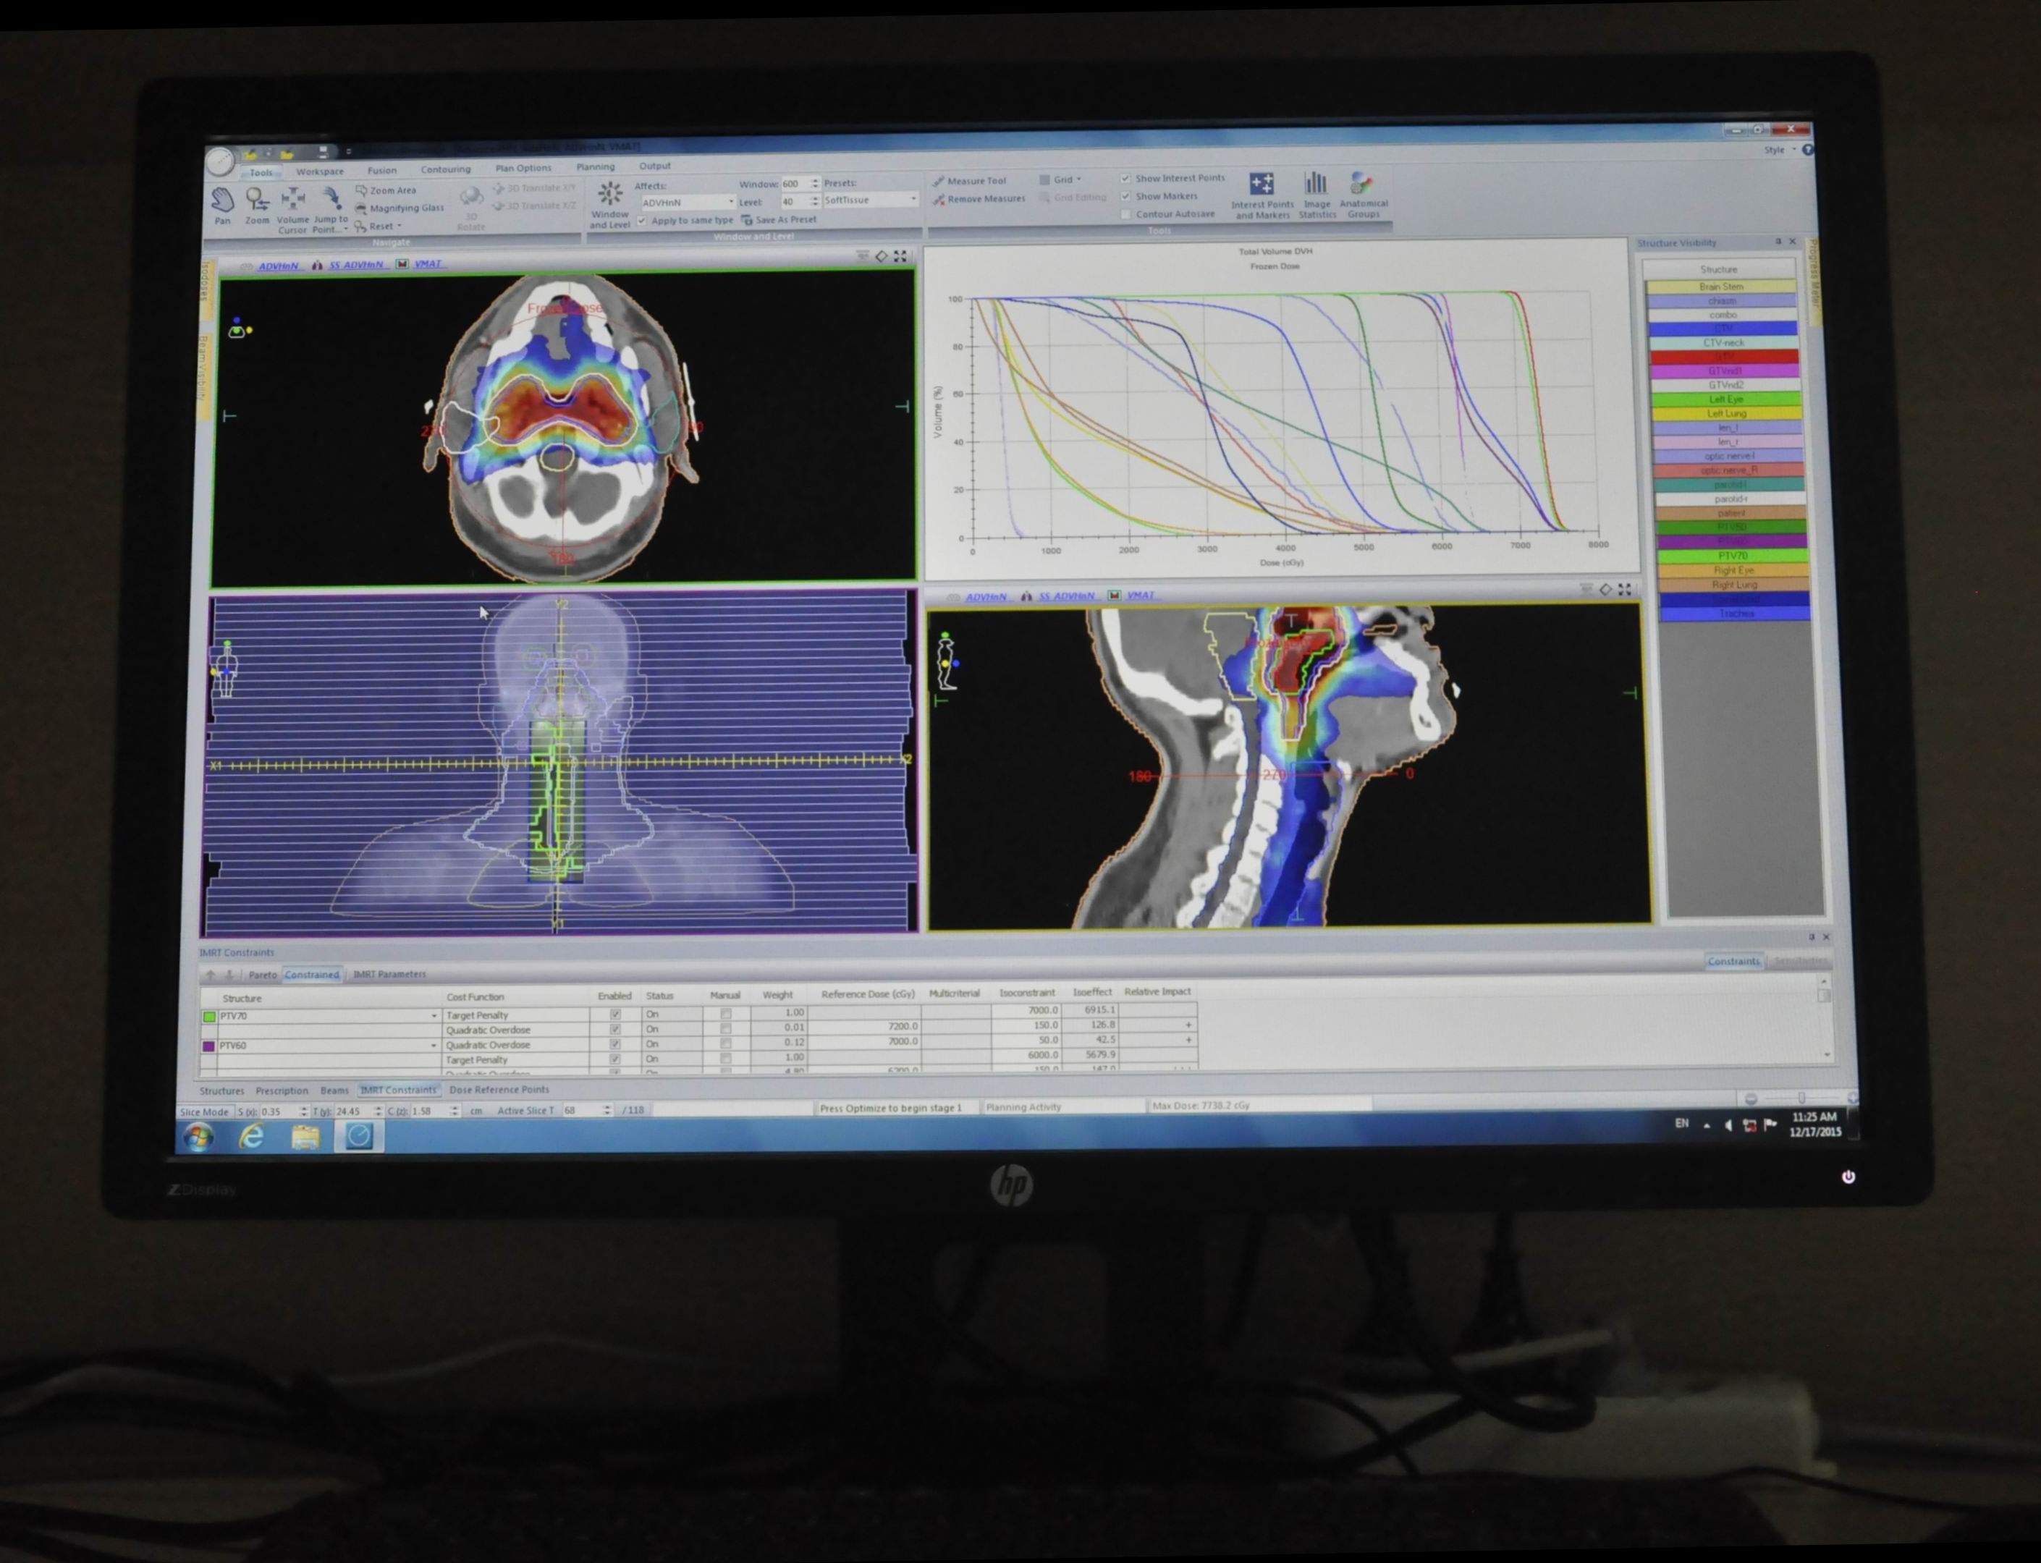Viewport: 2041px width, 1563px height.
Task: Open Internet Explorer from the taskbar
Action: coord(251,1137)
